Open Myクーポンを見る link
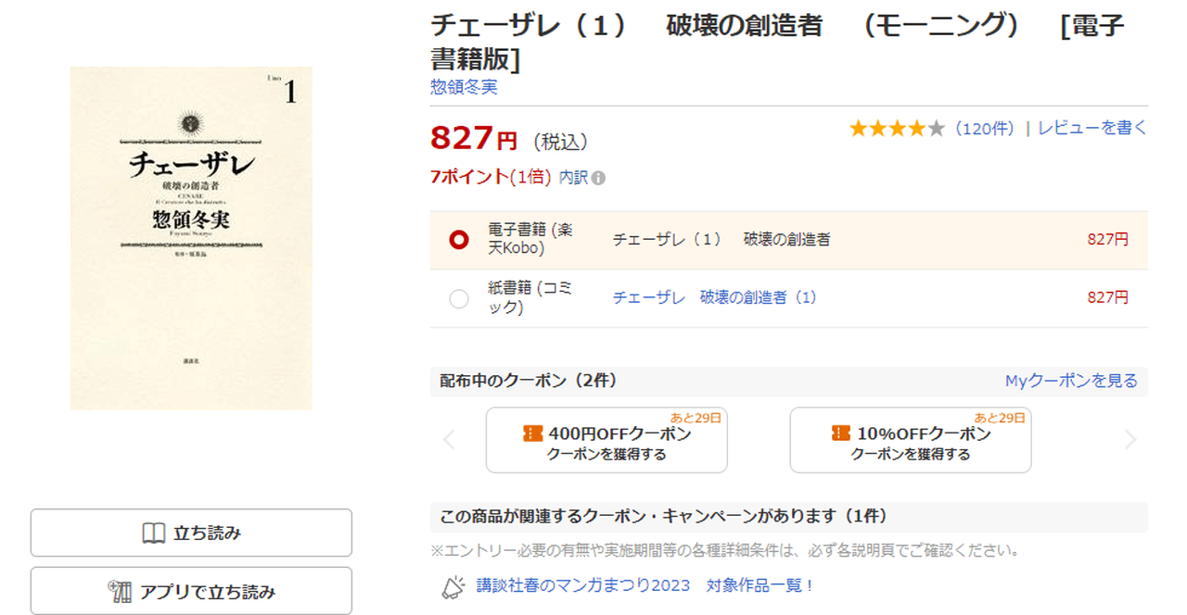Viewport: 1187px width, 615px height. point(1071,381)
